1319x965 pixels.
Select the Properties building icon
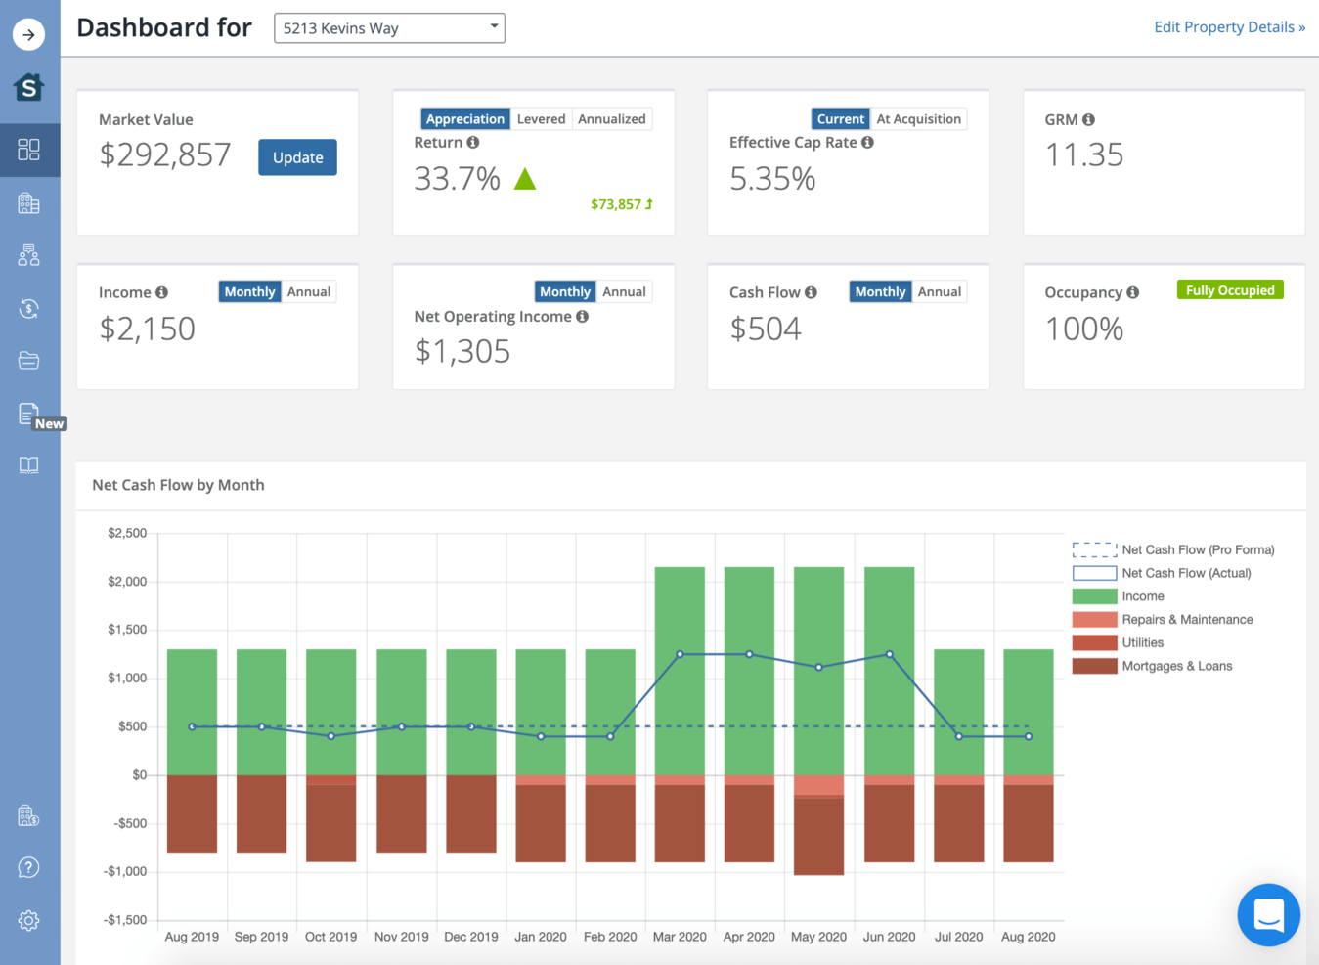(29, 202)
